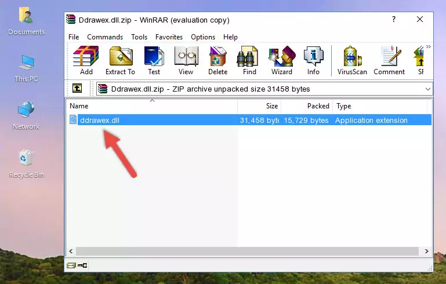Open the File menu
The image size is (446, 284).
pos(74,37)
